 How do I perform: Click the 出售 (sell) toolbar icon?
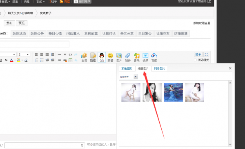coord(84,57)
